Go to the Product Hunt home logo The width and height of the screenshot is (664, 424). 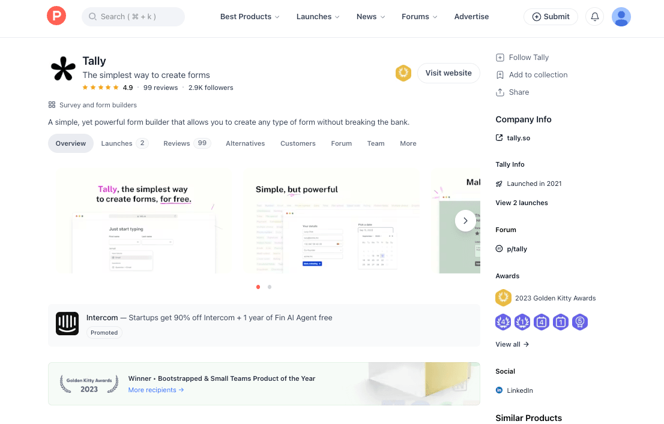pyautogui.click(x=56, y=17)
